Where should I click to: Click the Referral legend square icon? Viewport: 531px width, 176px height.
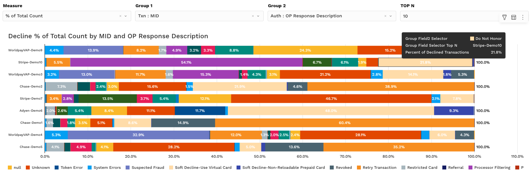tap(444, 168)
